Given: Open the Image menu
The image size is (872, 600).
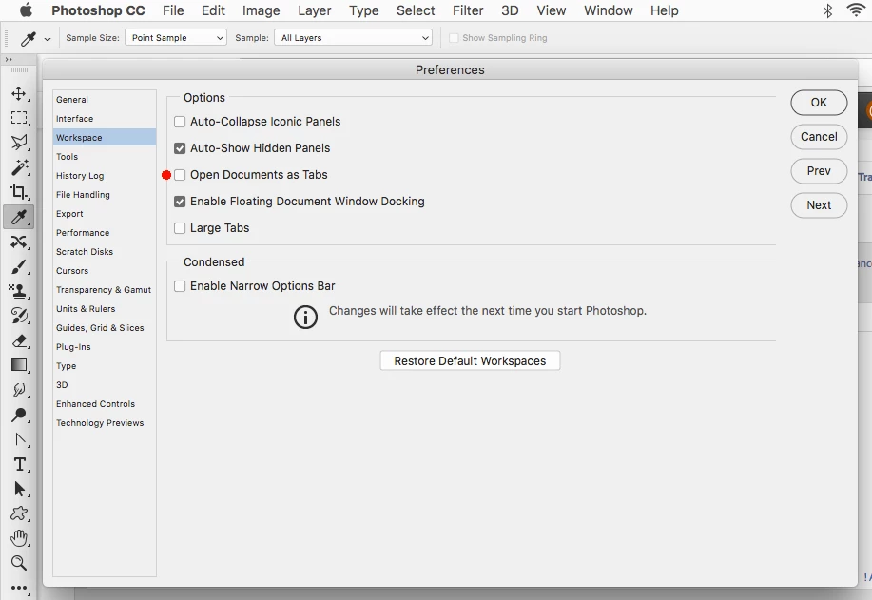Looking at the screenshot, I should pyautogui.click(x=261, y=10).
